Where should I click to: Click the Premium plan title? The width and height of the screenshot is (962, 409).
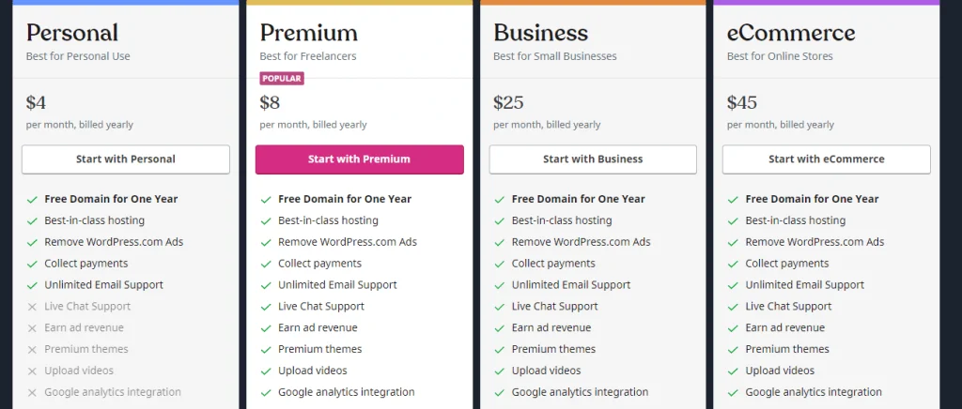[x=308, y=34]
